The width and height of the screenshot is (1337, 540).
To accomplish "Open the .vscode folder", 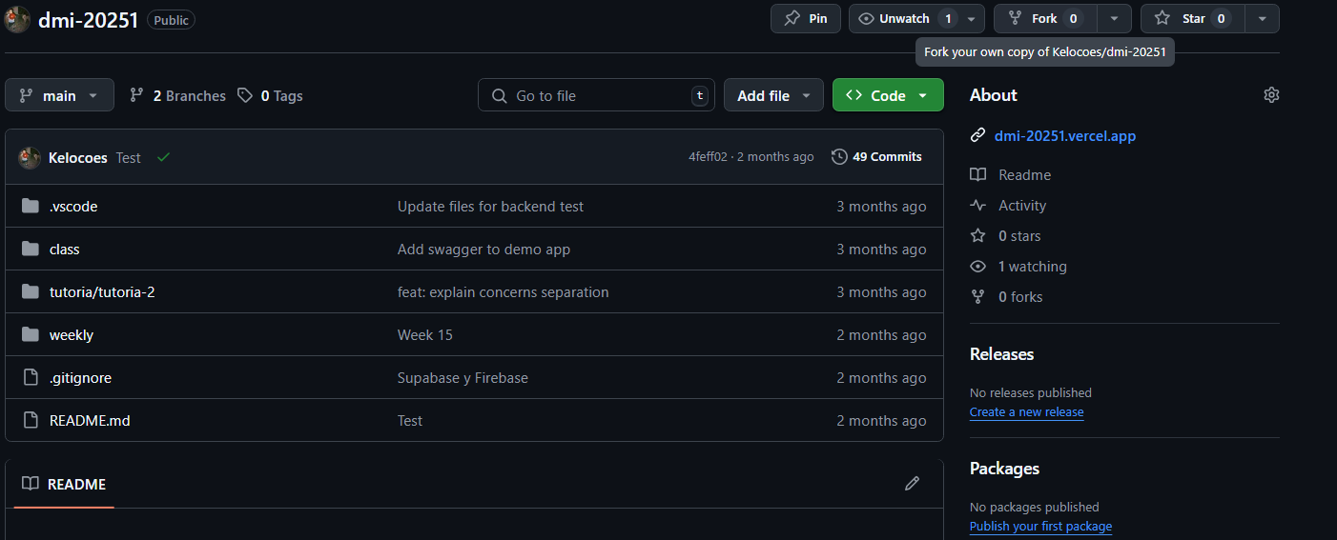I will click(73, 207).
